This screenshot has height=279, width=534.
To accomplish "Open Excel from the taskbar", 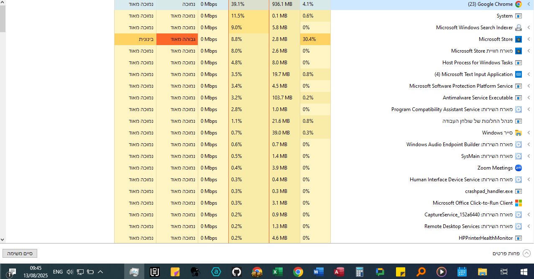I will click(277, 272).
